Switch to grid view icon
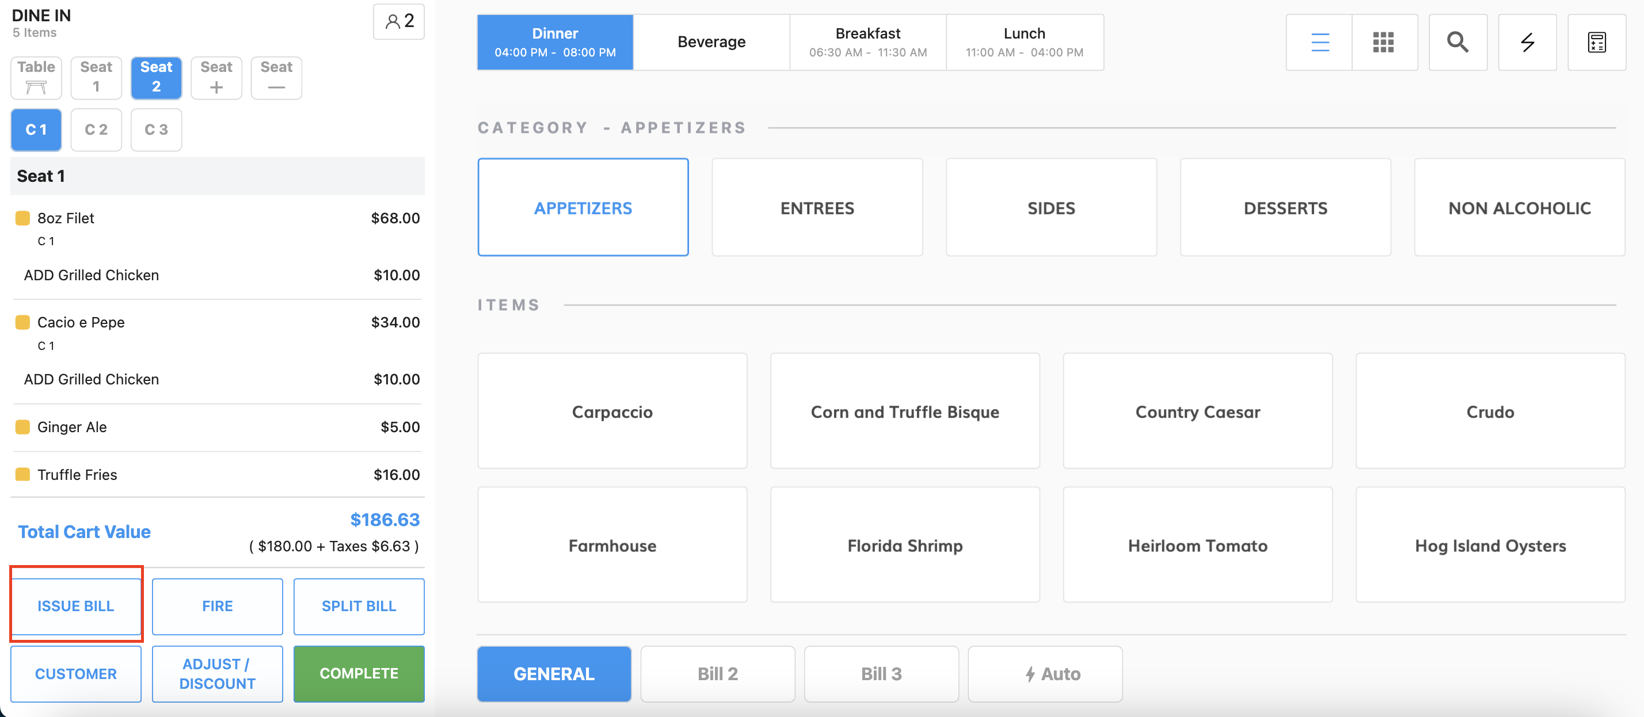1644x717 pixels. pos(1383,42)
